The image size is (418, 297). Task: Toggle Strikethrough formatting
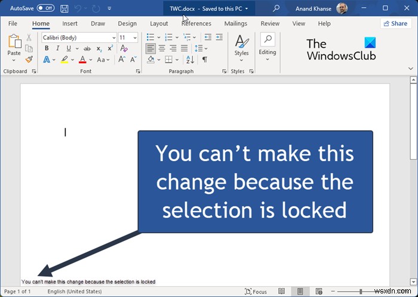tap(87, 48)
